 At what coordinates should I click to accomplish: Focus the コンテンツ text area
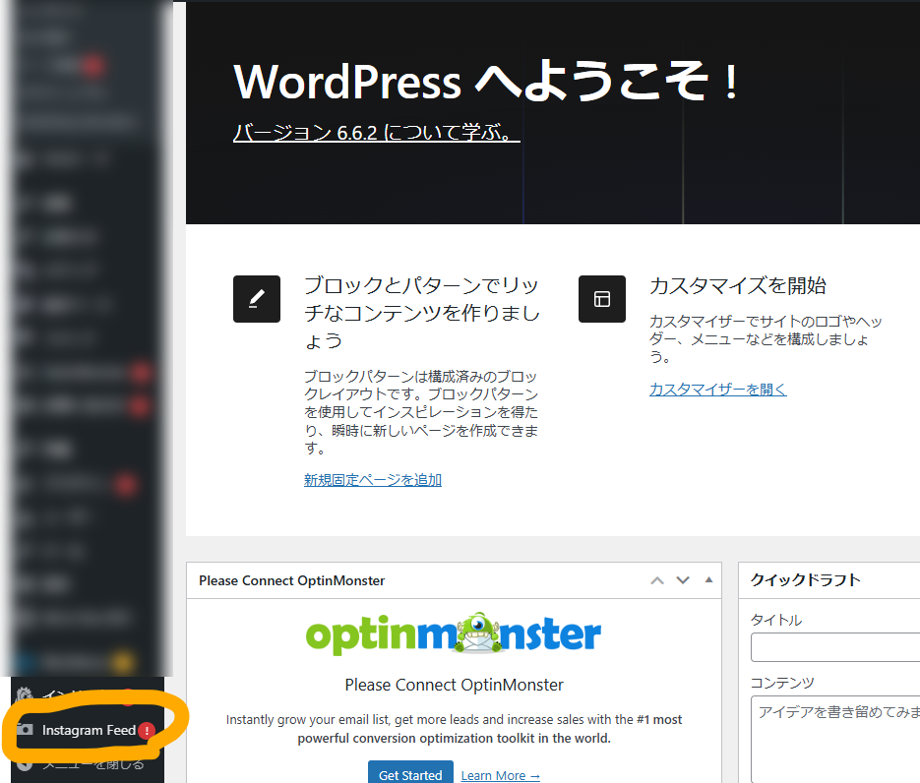point(835,739)
